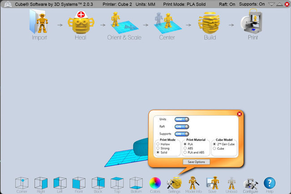This screenshot has width=291, height=194.
Task: Click the Save Options button
Action: tap(197, 162)
